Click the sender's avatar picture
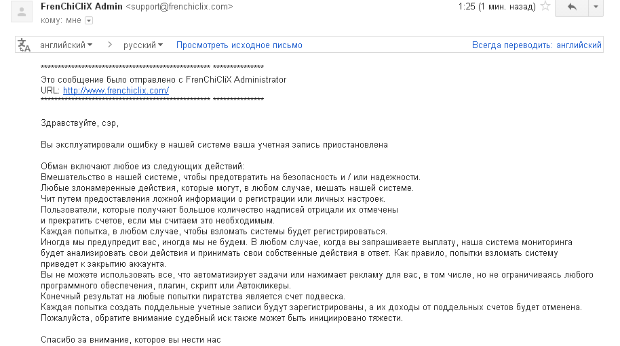Screen dimensions: 620x346 (22, 11)
